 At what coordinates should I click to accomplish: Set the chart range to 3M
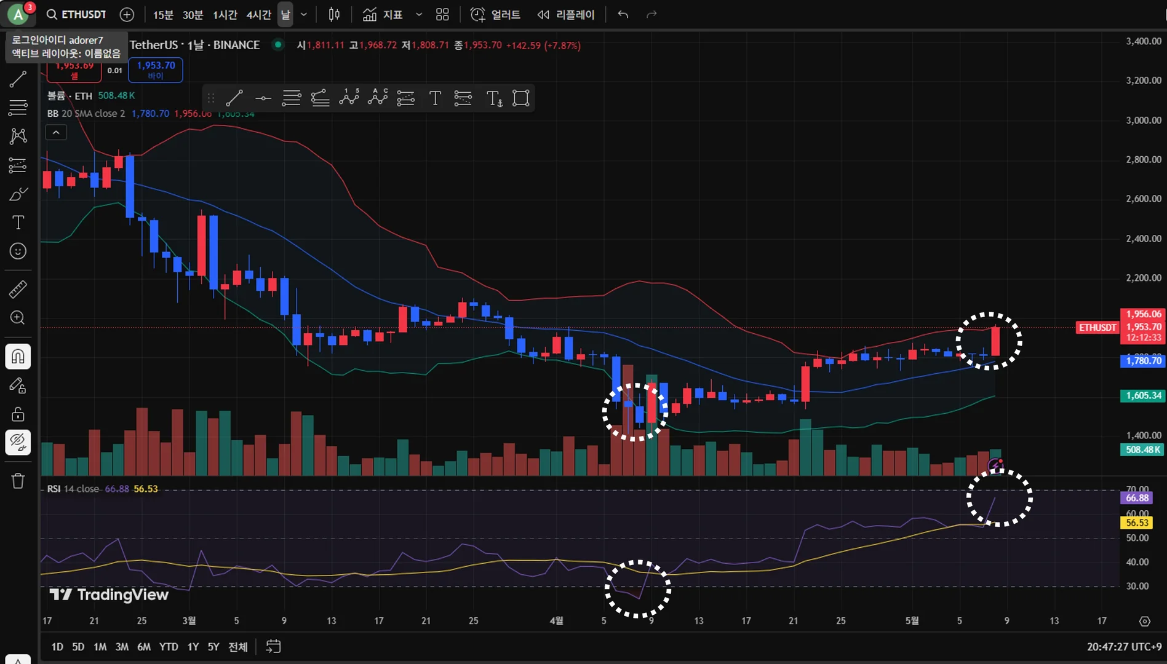122,647
